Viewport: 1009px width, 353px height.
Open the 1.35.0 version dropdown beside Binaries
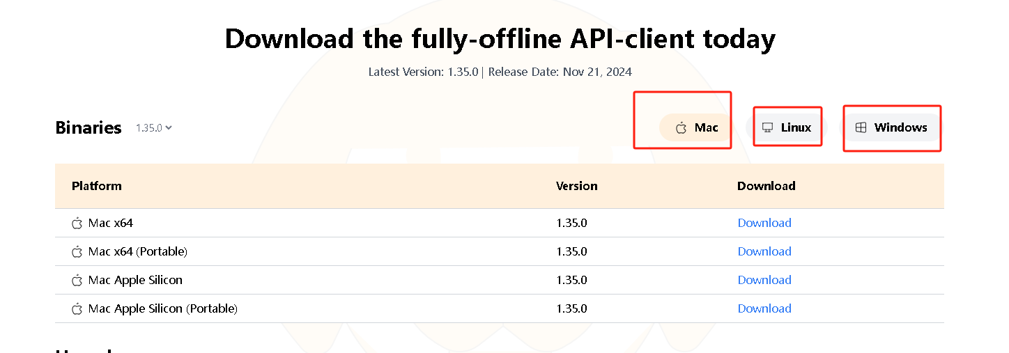[154, 128]
